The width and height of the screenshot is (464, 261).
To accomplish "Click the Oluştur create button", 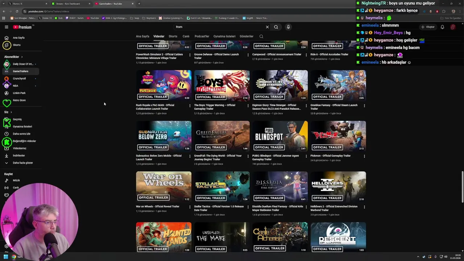I will 428,27.
